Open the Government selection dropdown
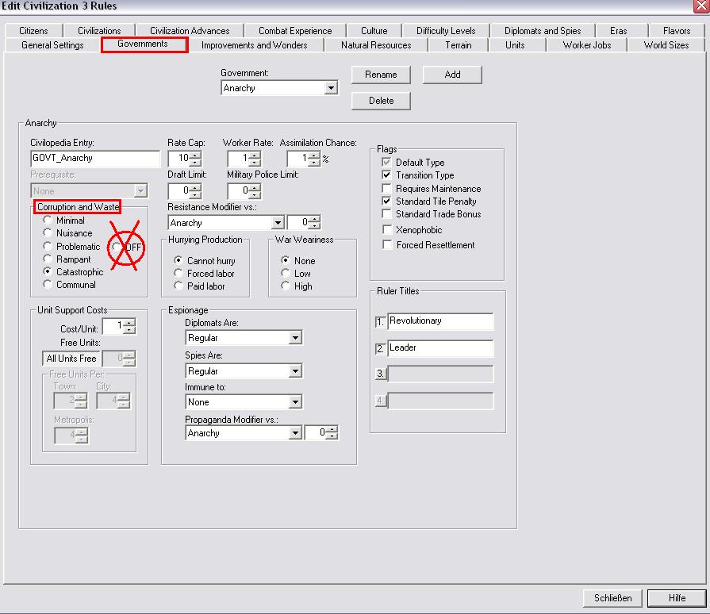Viewport: 710px width, 614px height. click(x=332, y=89)
